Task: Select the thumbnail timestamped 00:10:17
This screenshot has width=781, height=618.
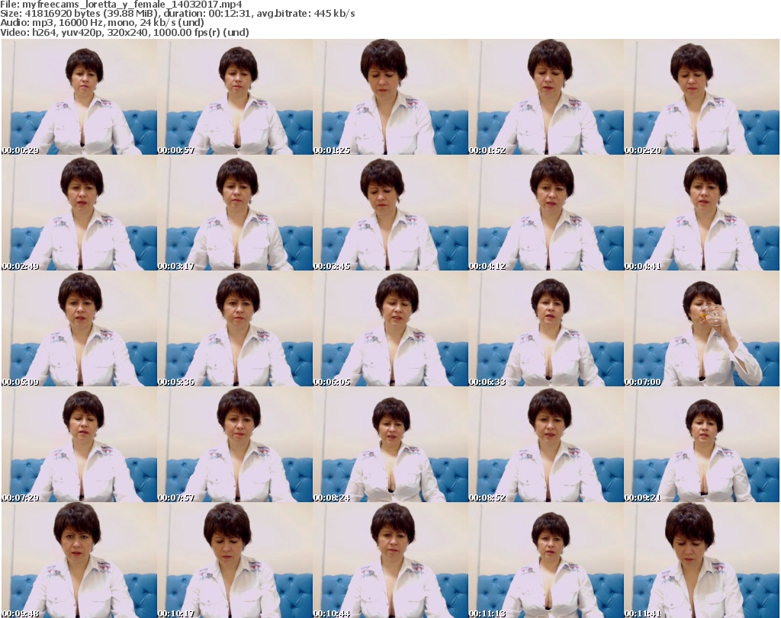Action: tap(235, 560)
